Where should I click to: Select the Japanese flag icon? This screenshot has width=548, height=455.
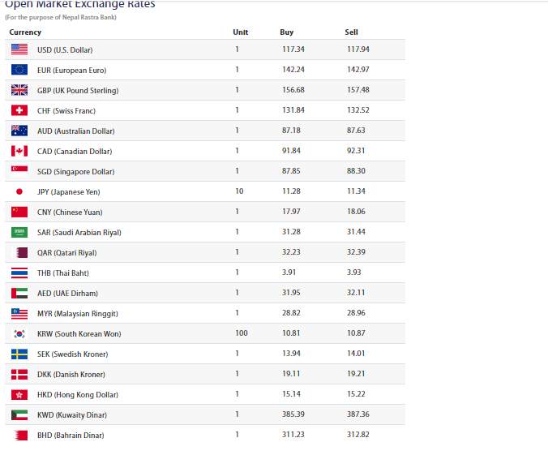(19, 191)
